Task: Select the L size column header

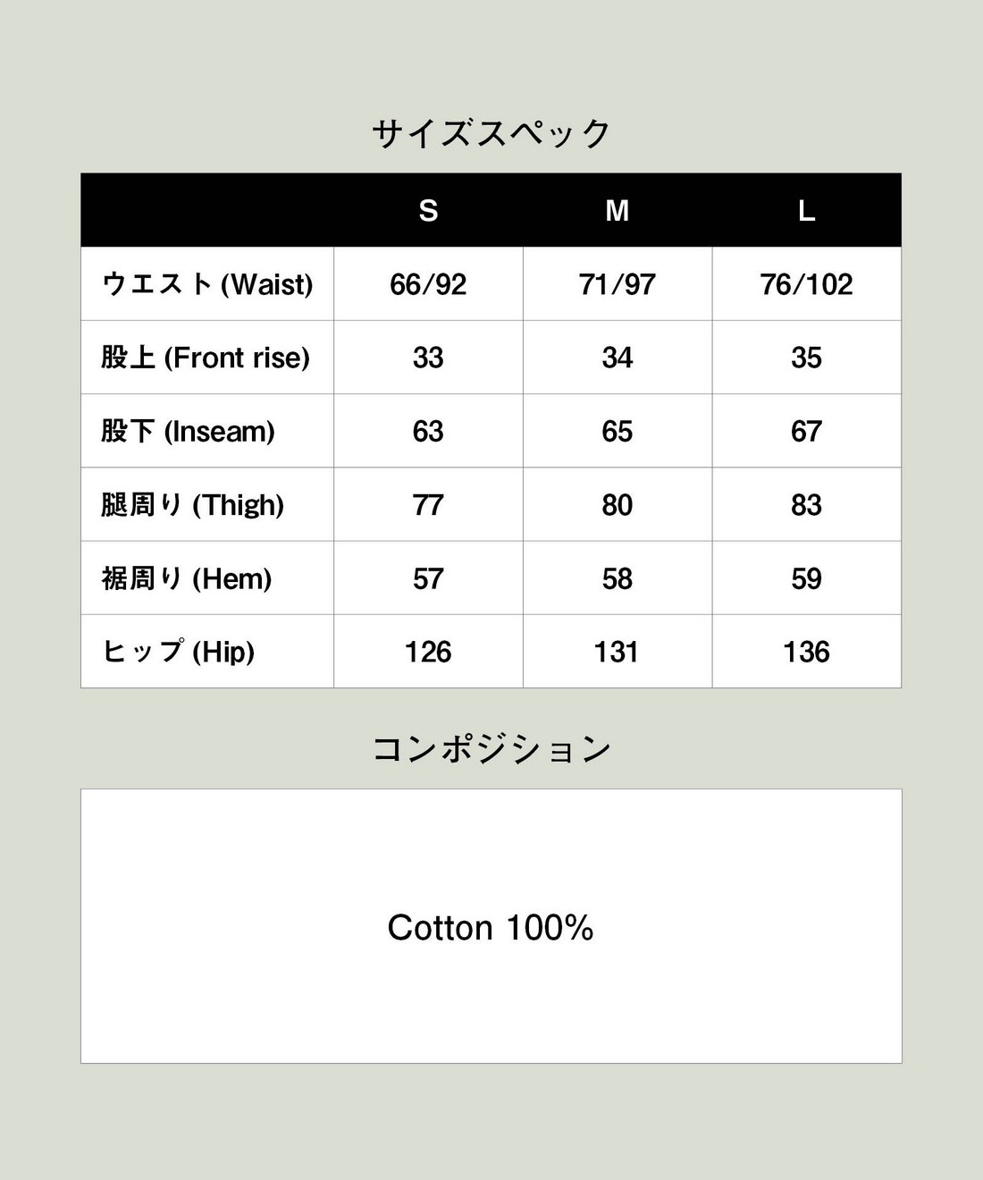Action: click(x=806, y=211)
